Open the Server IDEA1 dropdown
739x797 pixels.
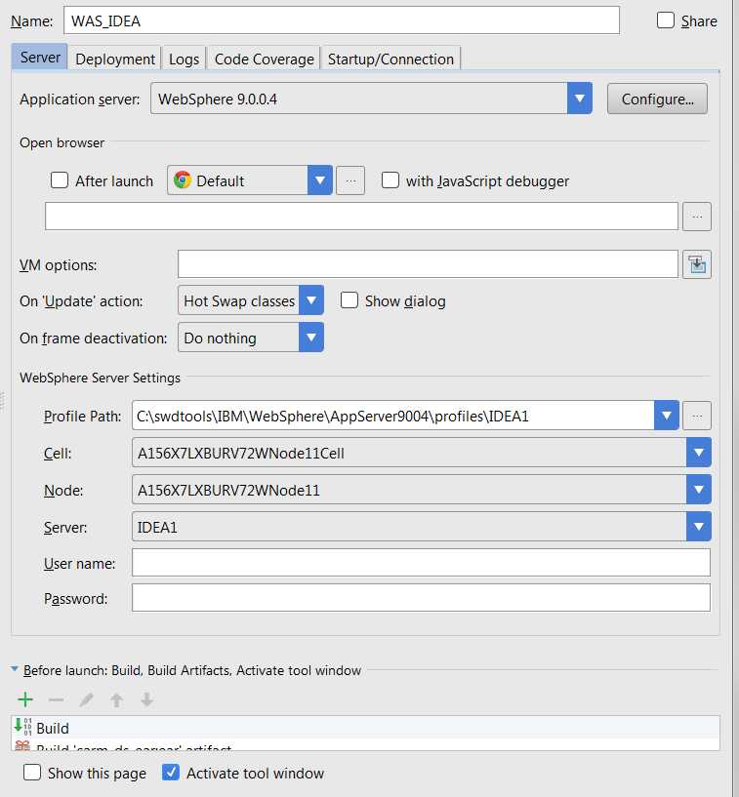pos(698,527)
